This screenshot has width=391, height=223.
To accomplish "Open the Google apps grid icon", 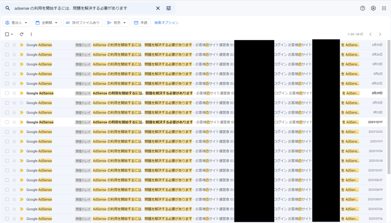I will point(384,8).
